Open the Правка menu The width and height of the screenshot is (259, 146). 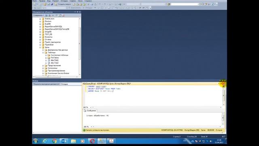tap(42, 1)
